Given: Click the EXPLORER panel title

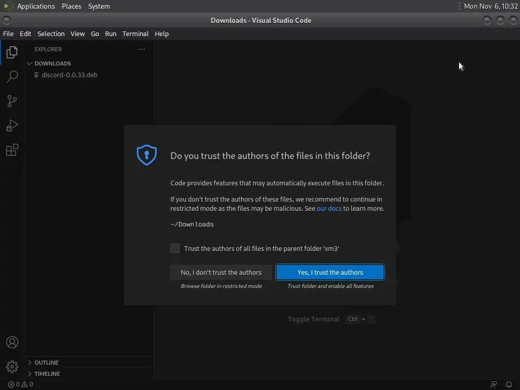Looking at the screenshot, I should [x=48, y=49].
